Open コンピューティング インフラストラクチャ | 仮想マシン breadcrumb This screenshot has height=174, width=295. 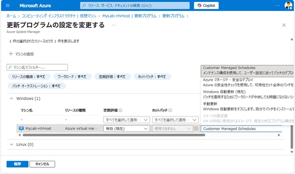(59, 16)
